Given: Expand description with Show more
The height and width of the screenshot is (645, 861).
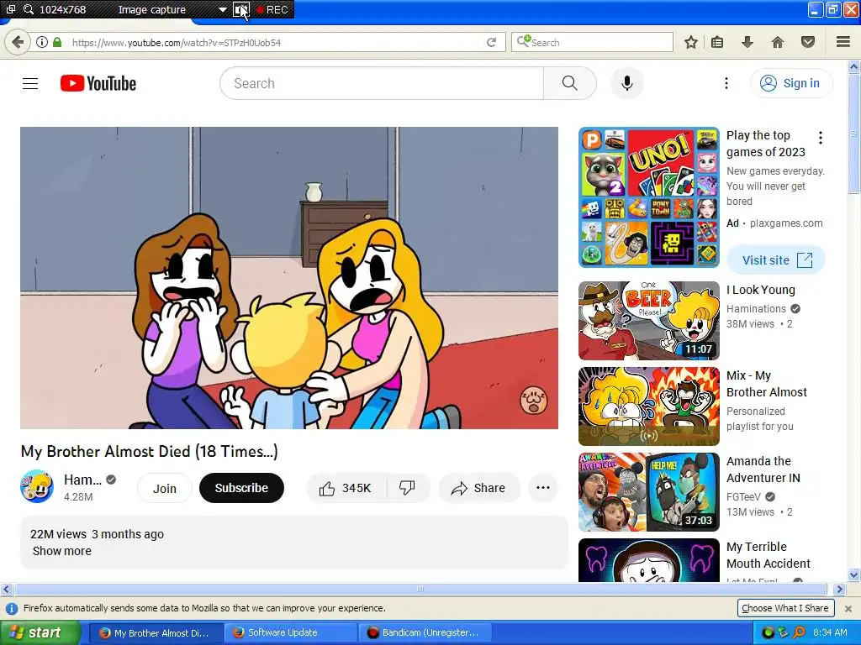Looking at the screenshot, I should [62, 551].
